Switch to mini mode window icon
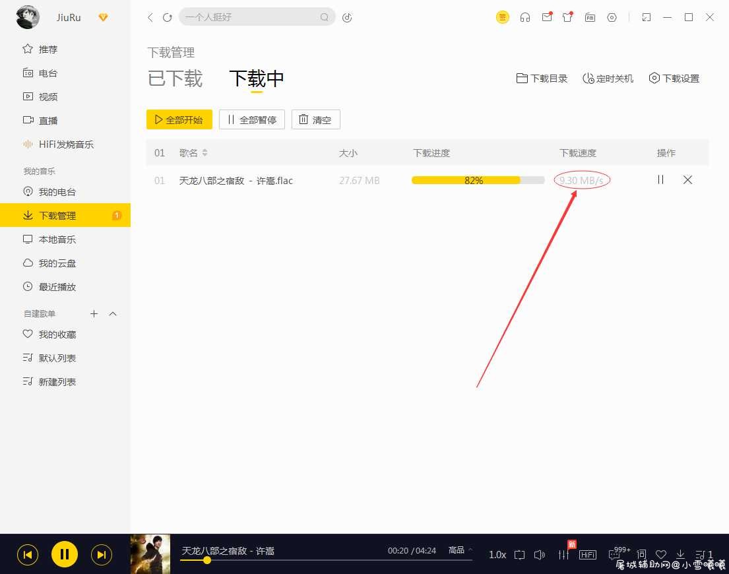The height and width of the screenshot is (574, 729). [x=647, y=18]
